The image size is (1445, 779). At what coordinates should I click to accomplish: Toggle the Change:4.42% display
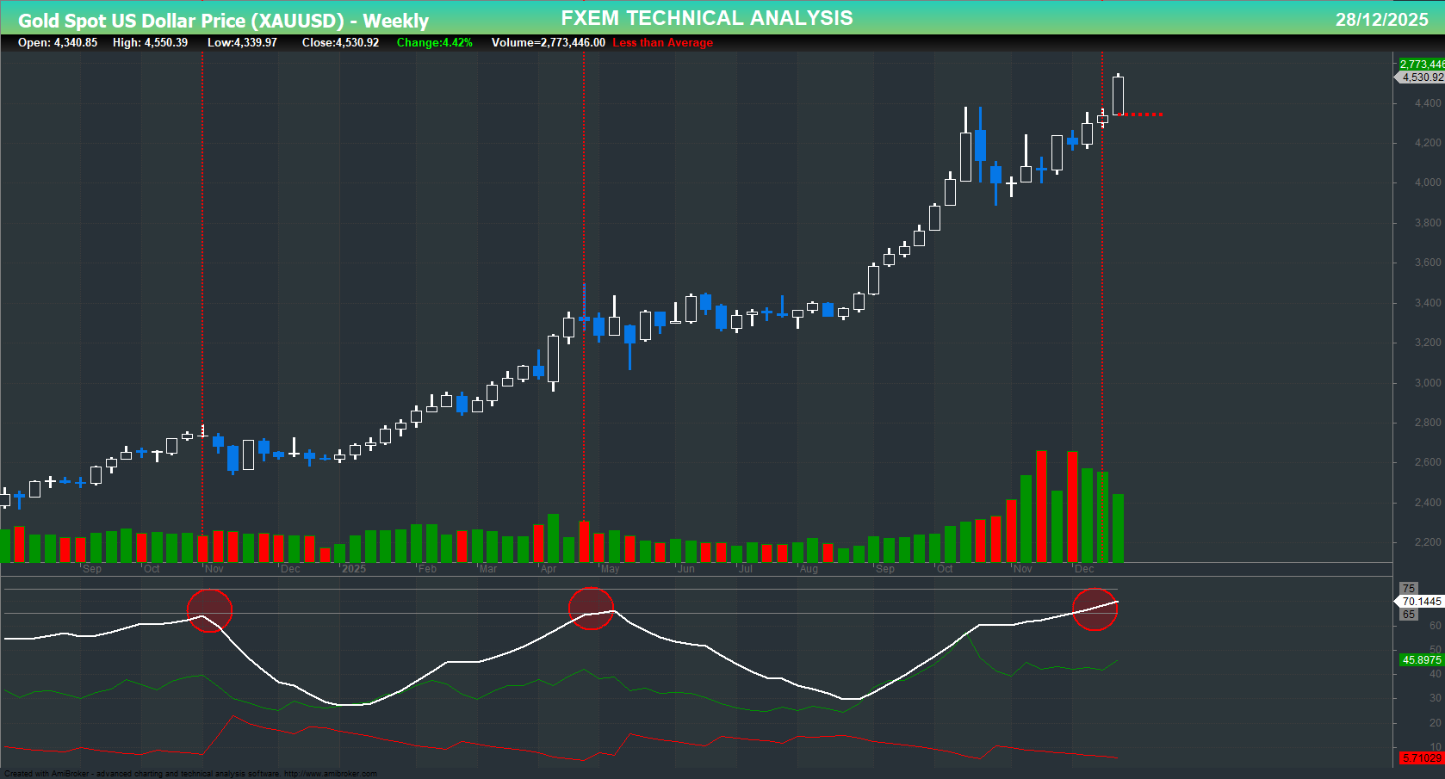(434, 42)
